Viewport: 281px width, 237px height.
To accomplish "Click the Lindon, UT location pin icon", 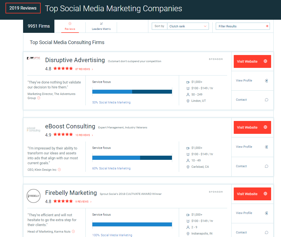I will (188, 101).
